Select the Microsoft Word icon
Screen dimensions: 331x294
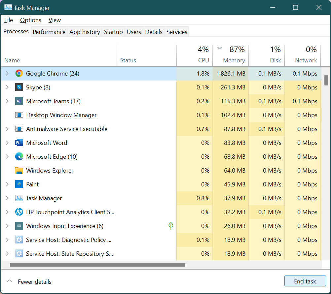19,143
